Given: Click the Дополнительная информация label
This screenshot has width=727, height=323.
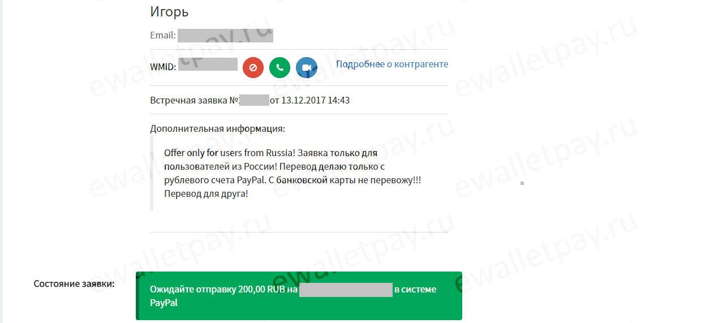Looking at the screenshot, I should point(217,128).
